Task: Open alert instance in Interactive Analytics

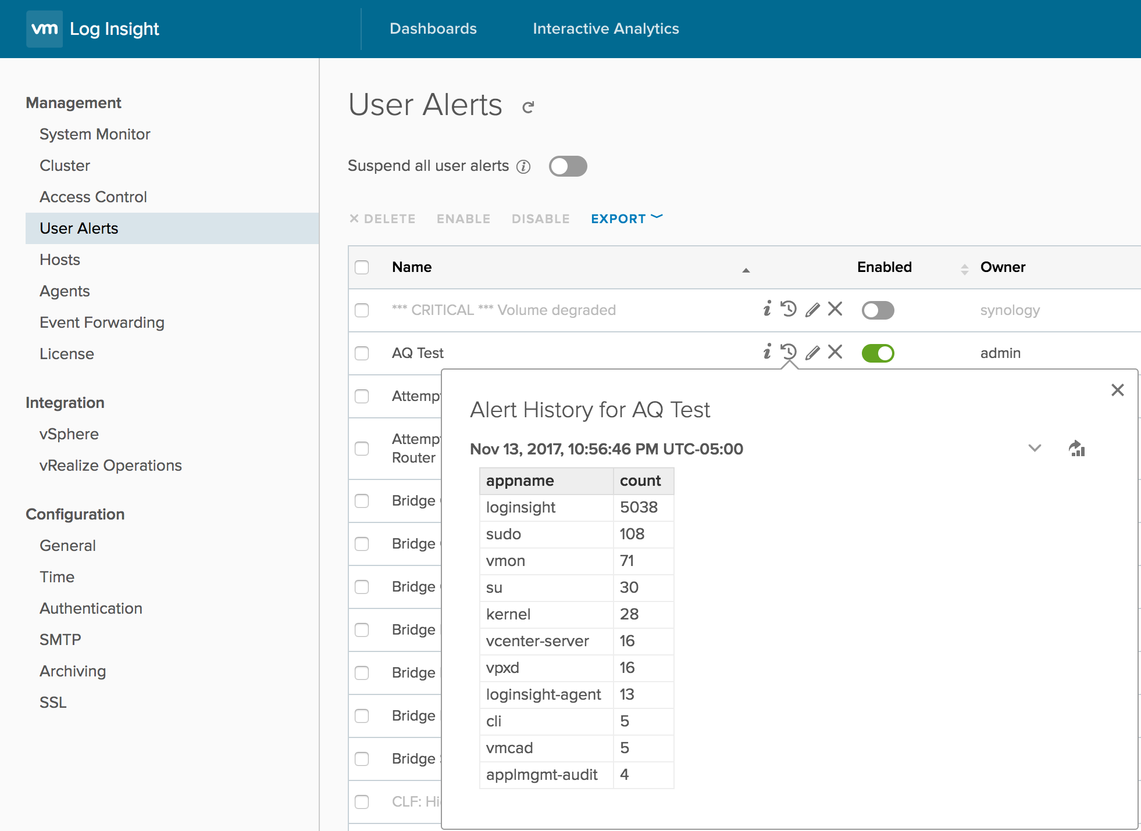Action: point(1077,448)
